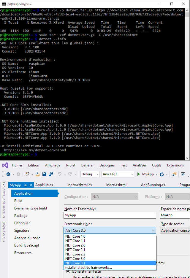The width and height of the screenshot is (190, 278).
Task: Click the Save All toolbar icon
Action: [51, 174]
